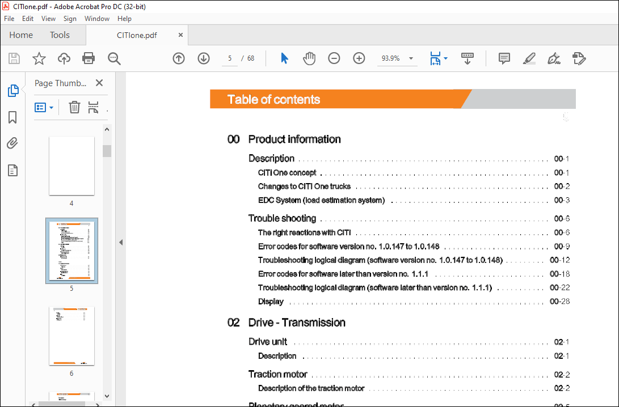Activate the arrow selection tool

[284, 58]
